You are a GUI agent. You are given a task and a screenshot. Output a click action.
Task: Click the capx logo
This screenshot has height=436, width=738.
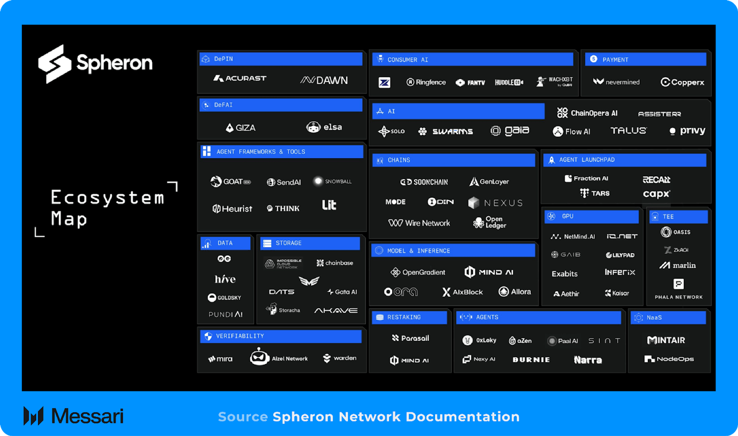click(x=656, y=194)
